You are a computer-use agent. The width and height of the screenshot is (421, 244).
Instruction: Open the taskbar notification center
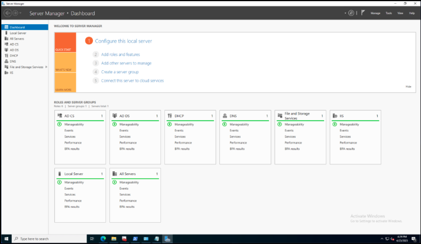click(414, 239)
